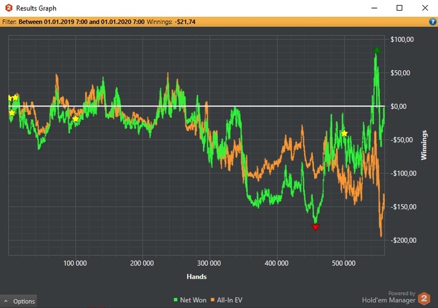Click the Powered by text at bottom right

tap(402, 293)
